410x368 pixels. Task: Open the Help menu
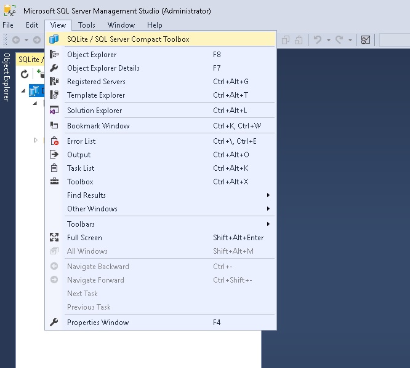coord(155,25)
